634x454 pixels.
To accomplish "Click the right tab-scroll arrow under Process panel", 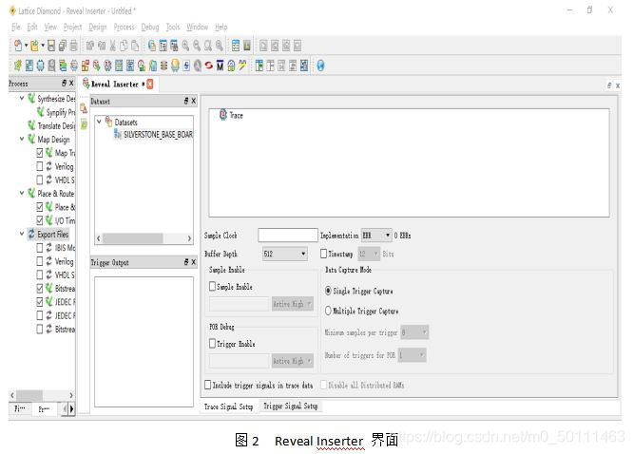I will (72, 408).
